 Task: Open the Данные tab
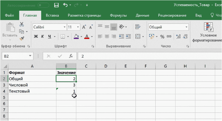(x=143, y=15)
